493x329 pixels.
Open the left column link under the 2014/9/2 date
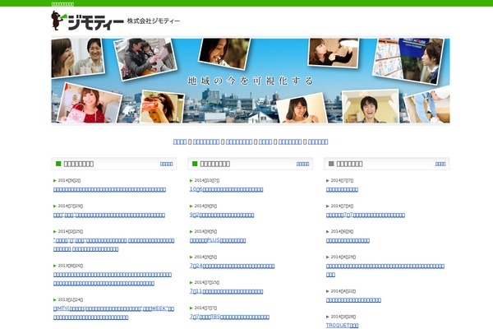(109, 189)
